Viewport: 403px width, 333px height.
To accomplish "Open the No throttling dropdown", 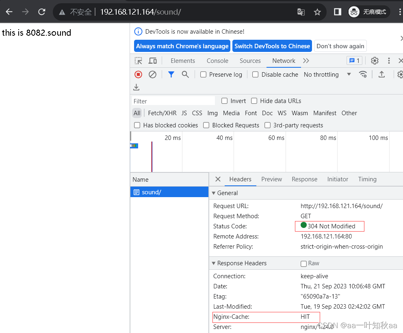I will (327, 75).
